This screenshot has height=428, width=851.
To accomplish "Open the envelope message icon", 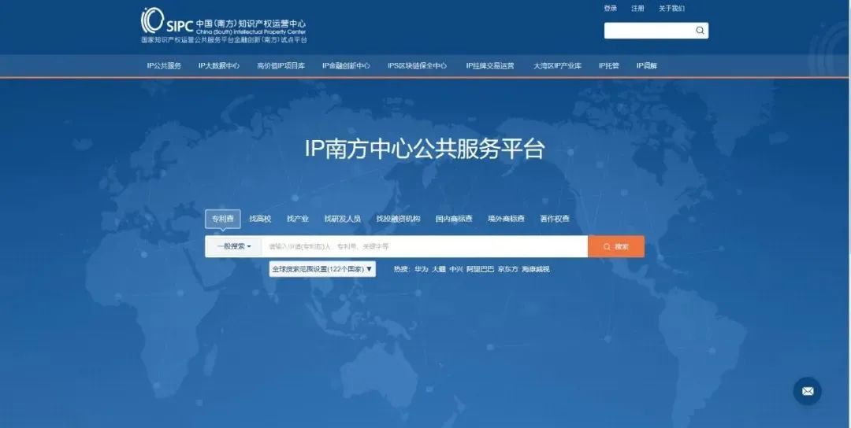I will coord(807,391).
